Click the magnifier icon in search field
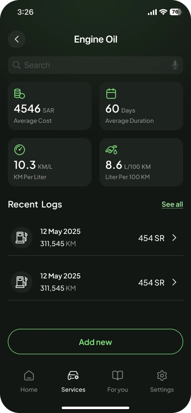 coord(16,65)
